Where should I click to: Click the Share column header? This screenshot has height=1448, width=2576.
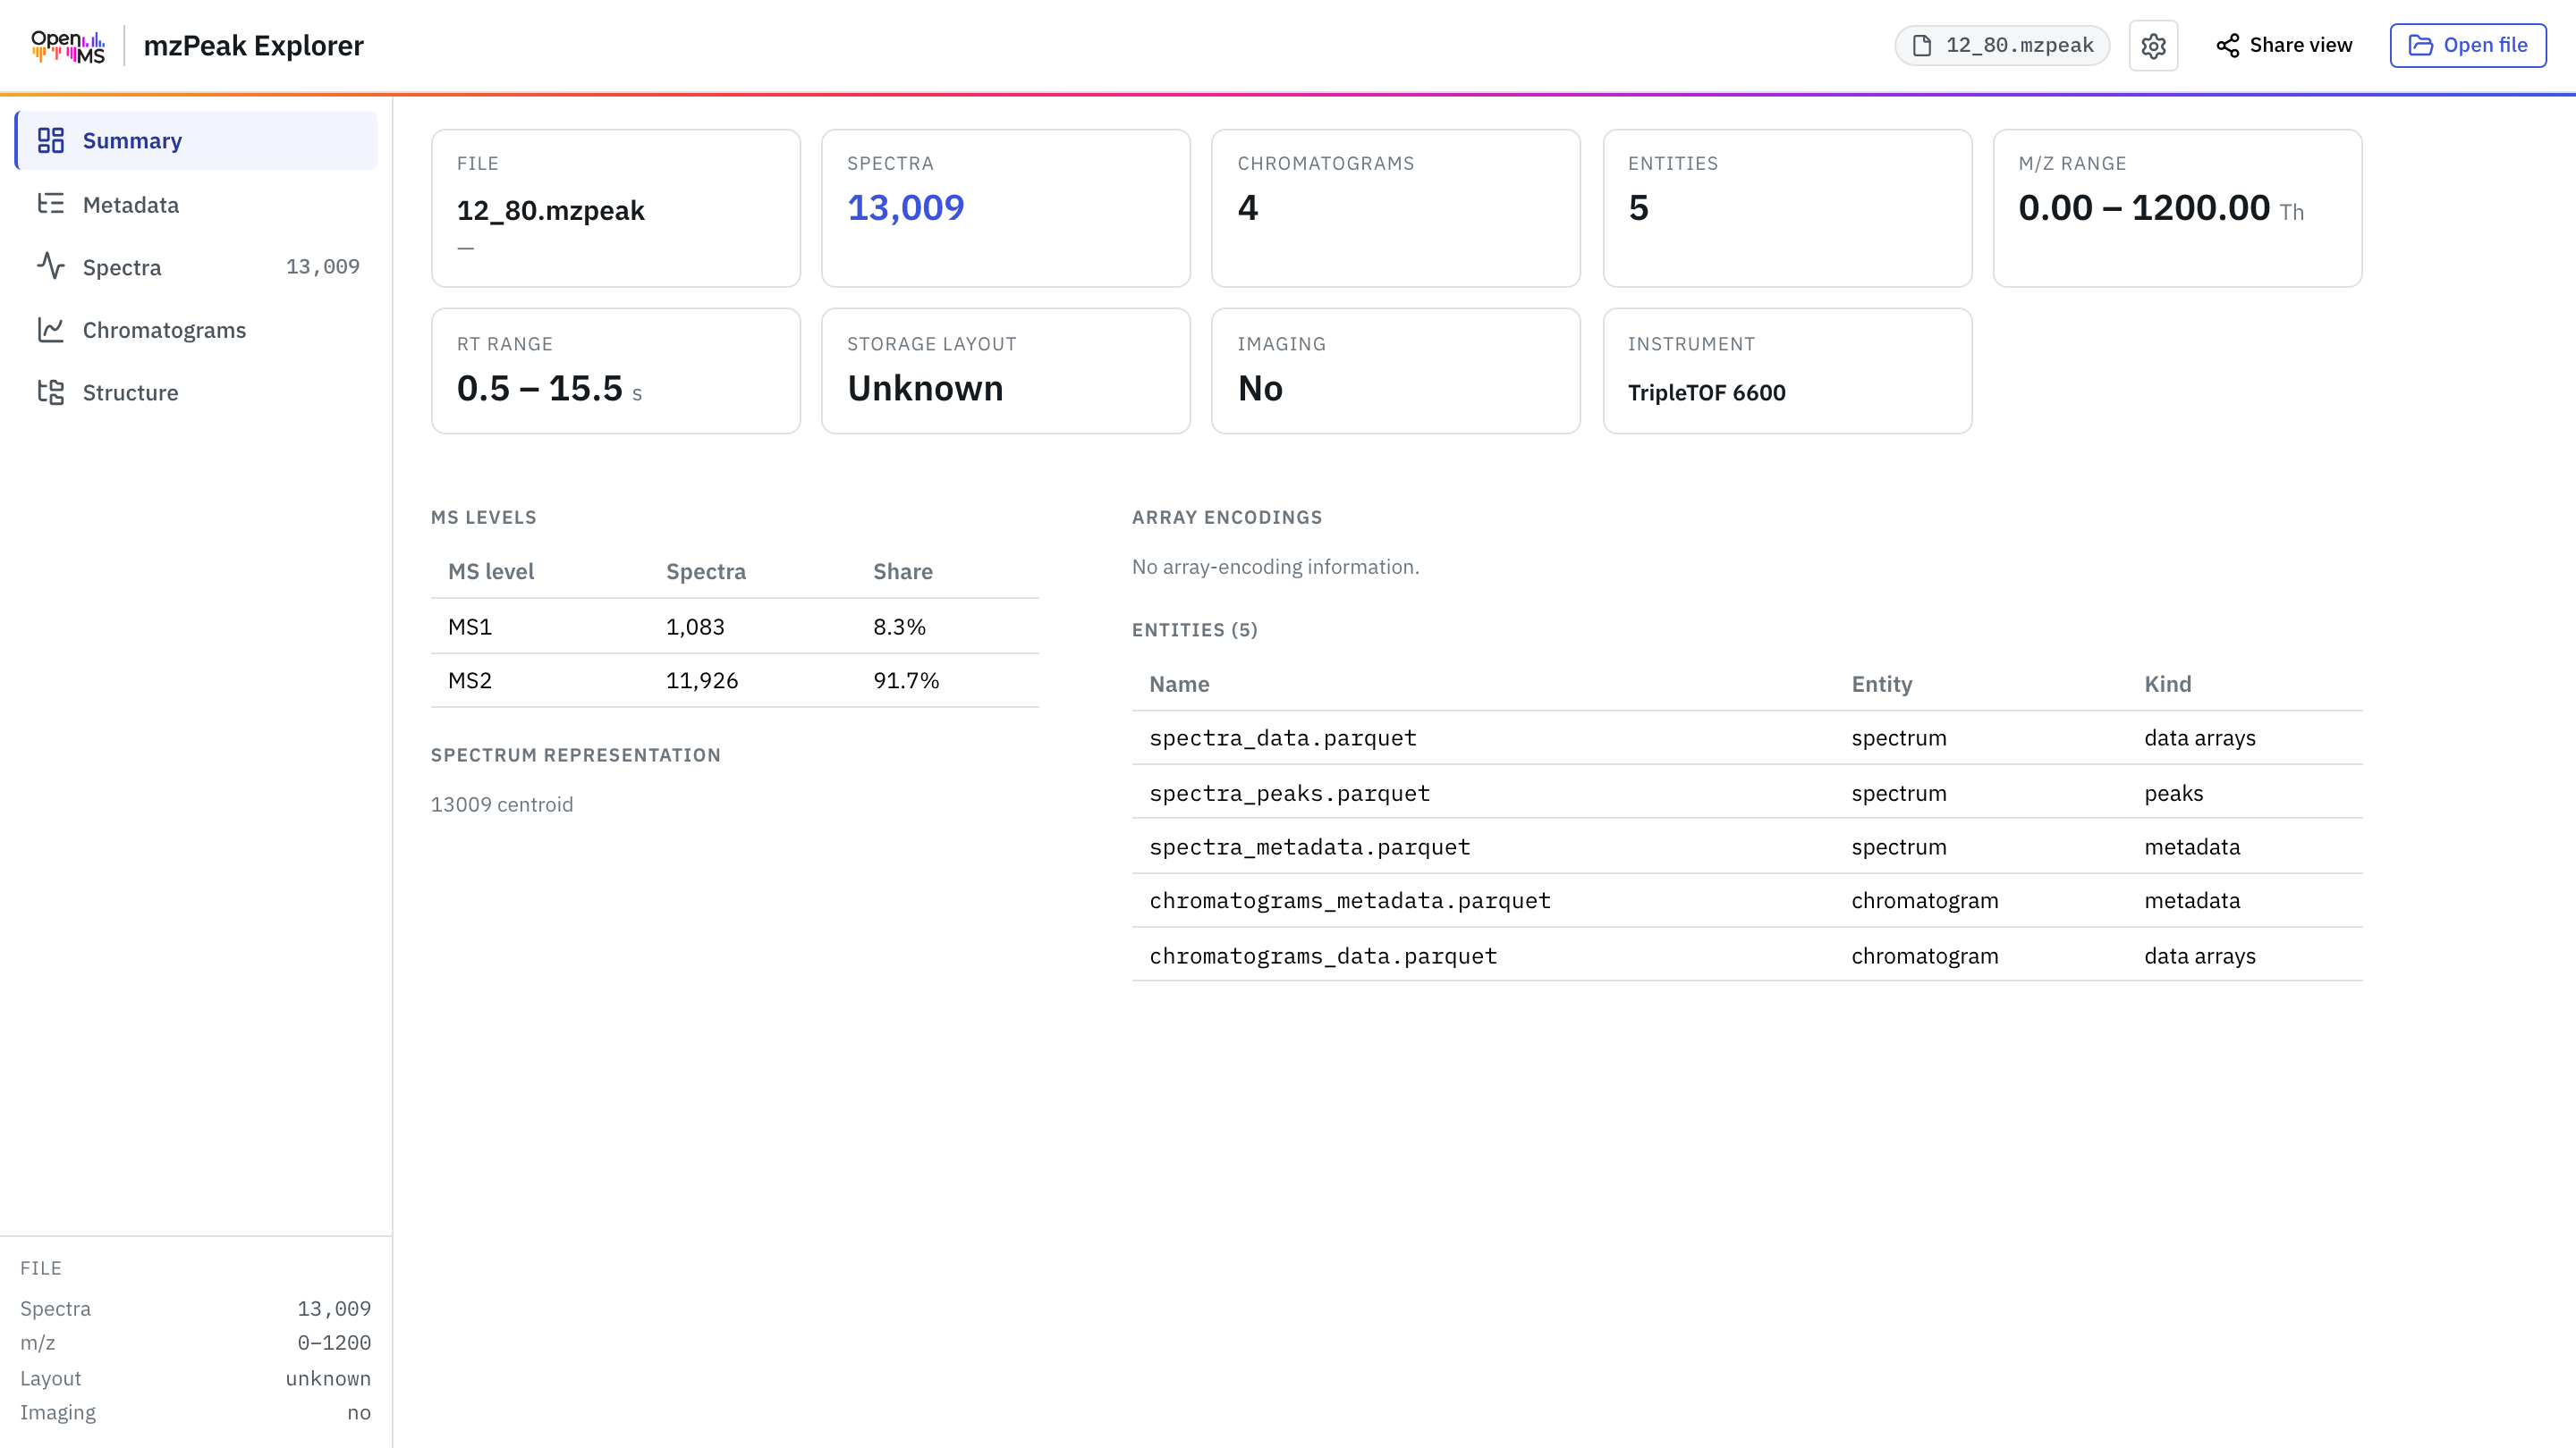(902, 572)
